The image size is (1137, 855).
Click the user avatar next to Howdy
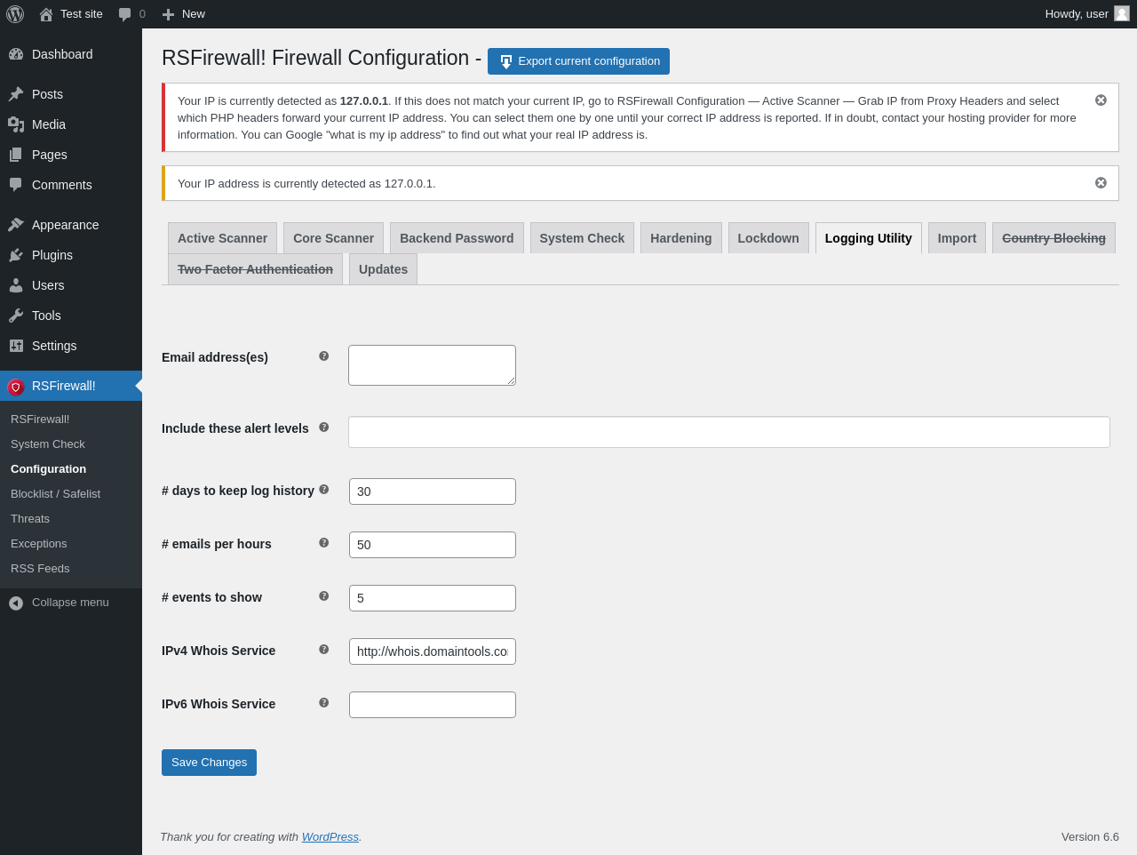pos(1122,13)
